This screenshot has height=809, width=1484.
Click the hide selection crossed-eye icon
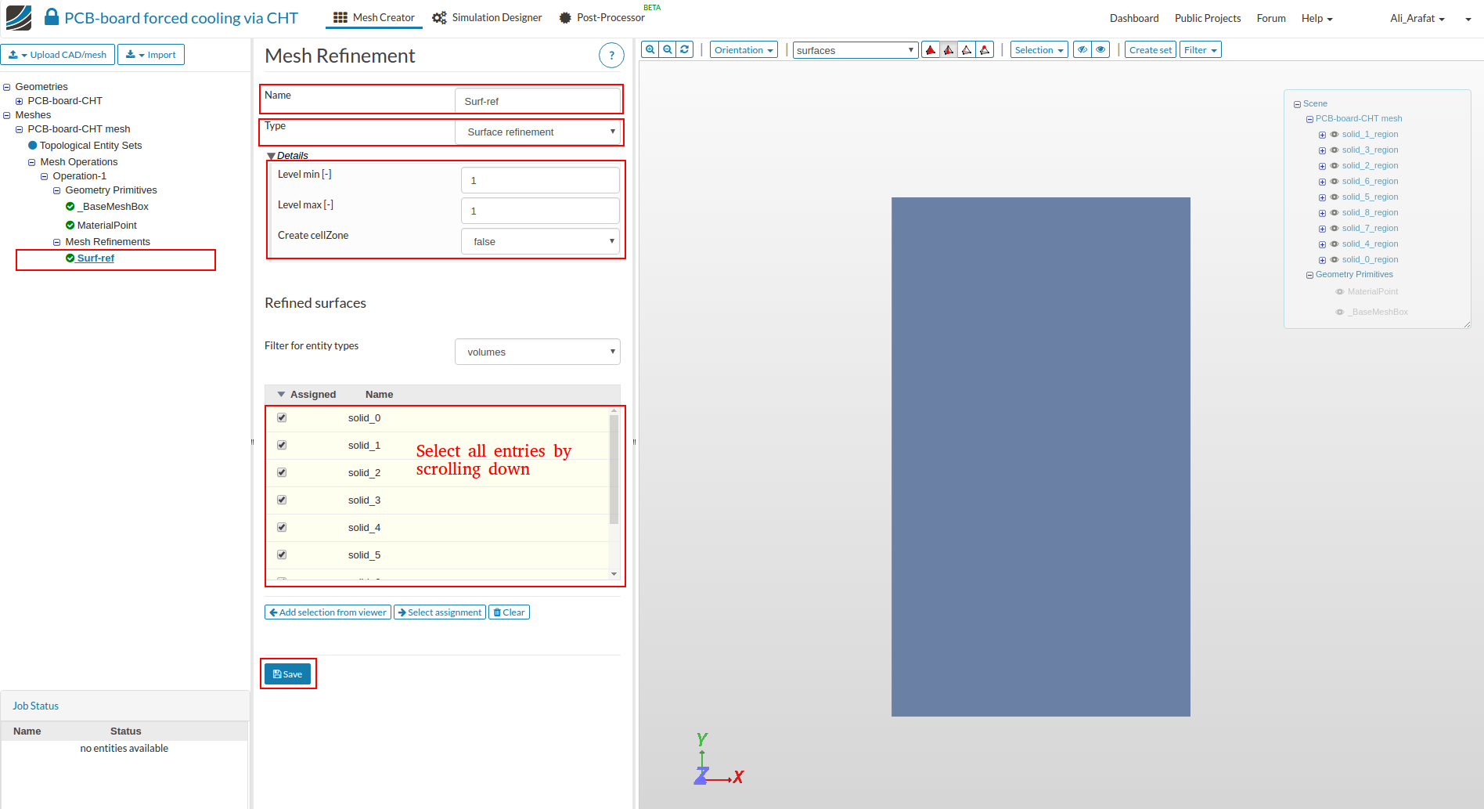point(1082,49)
